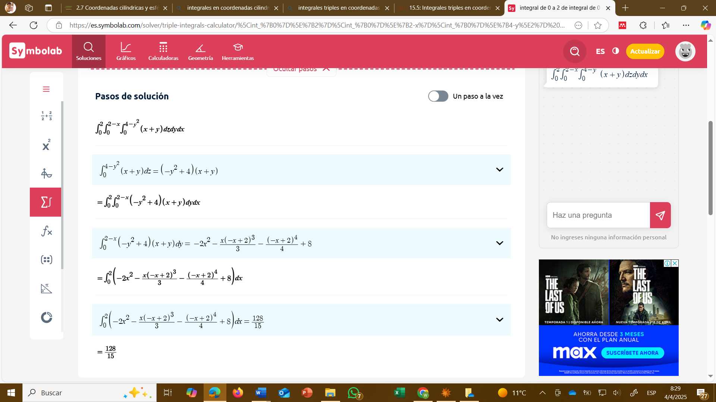Expand the dz integral step
Image resolution: width=716 pixels, height=402 pixels.
pos(499,170)
